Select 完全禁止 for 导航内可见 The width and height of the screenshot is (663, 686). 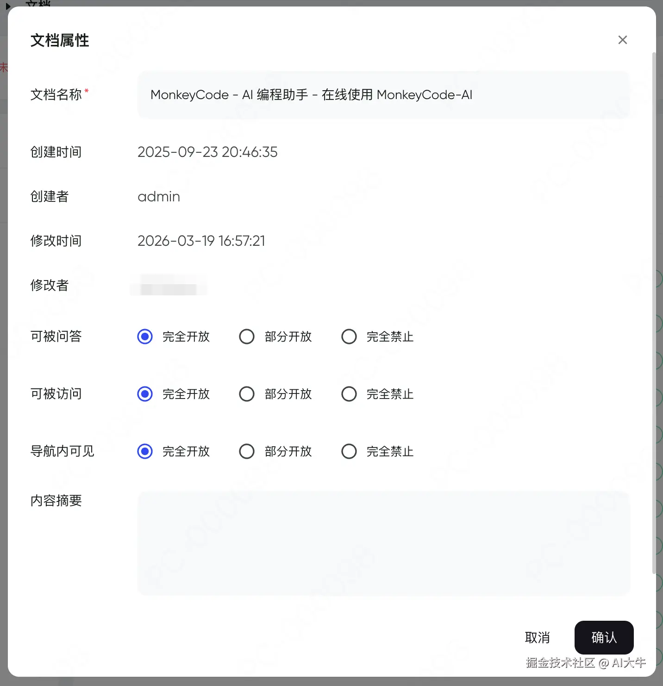[x=349, y=451]
